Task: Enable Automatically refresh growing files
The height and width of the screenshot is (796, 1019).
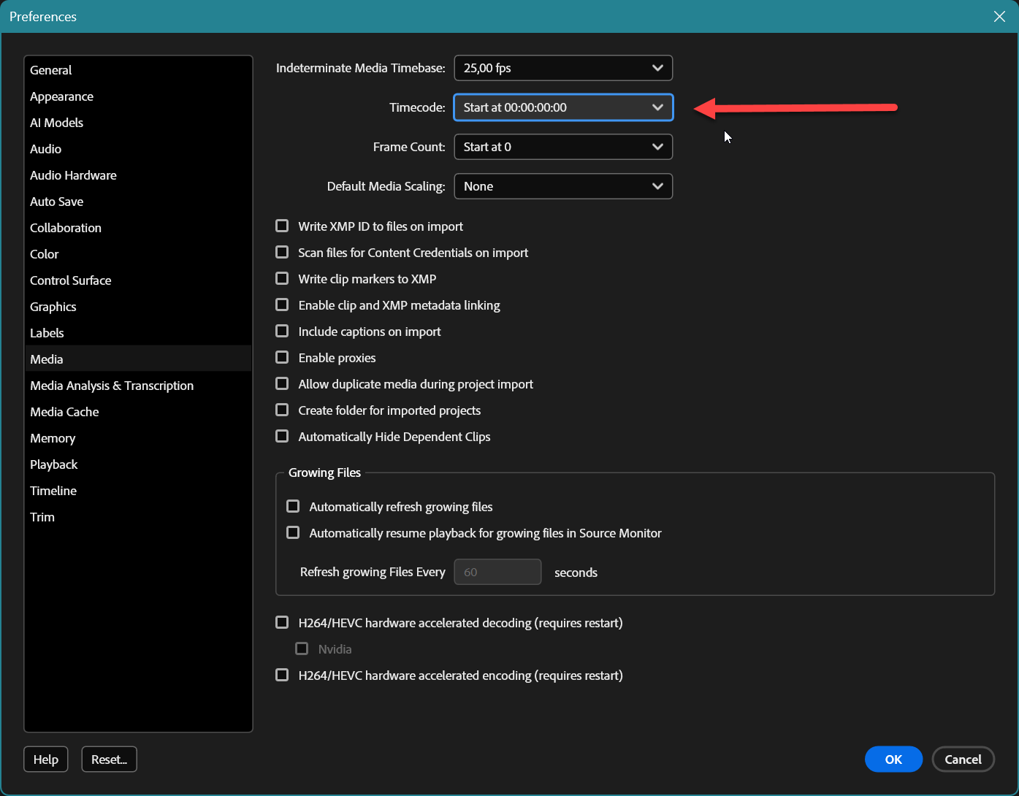Action: 293,506
